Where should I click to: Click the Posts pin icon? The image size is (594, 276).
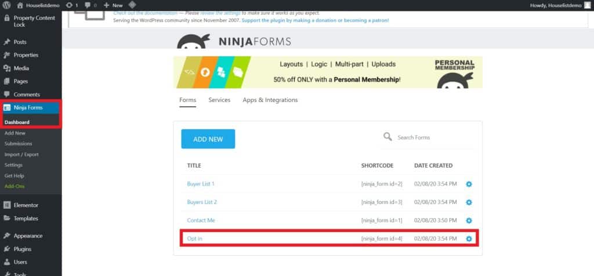pyautogui.click(x=7, y=42)
